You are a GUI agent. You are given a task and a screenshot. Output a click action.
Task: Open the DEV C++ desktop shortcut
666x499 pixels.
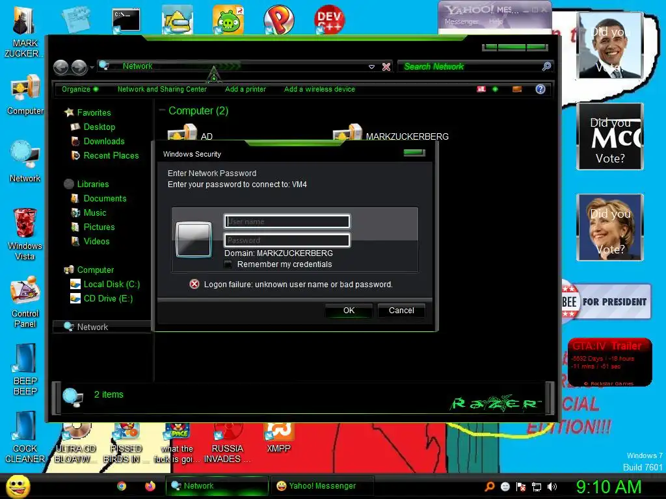point(329,19)
